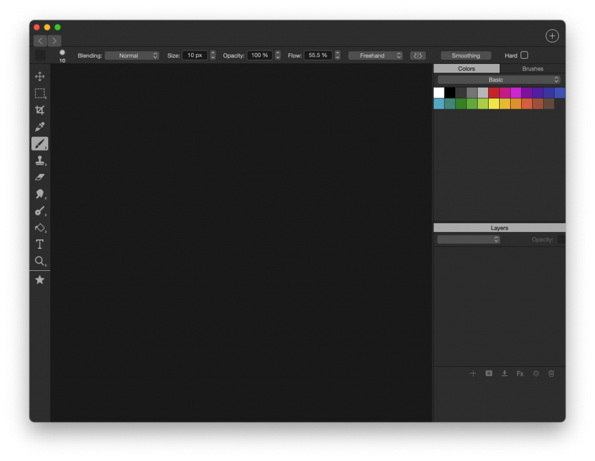This screenshot has width=595, height=461.
Task: Open the layer blend mode dropdown
Action: pos(469,240)
